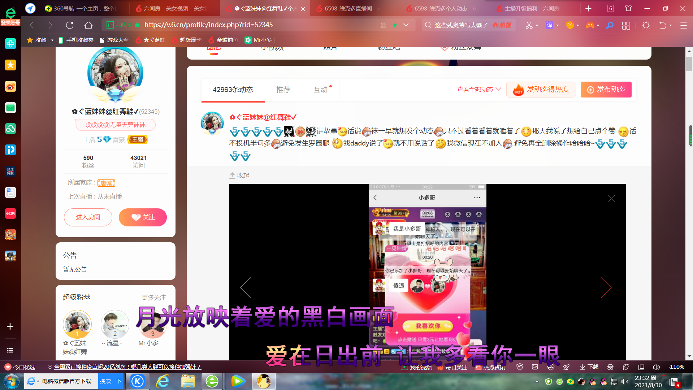Follow the user with 关注 button
This screenshot has height=390, width=693.
143,217
